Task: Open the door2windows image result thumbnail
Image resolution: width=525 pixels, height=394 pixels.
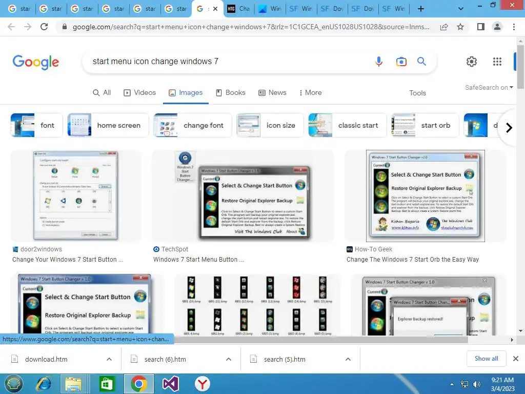Action: point(76,195)
